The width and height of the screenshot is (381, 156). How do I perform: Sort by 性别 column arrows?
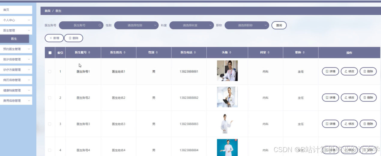(157, 52)
